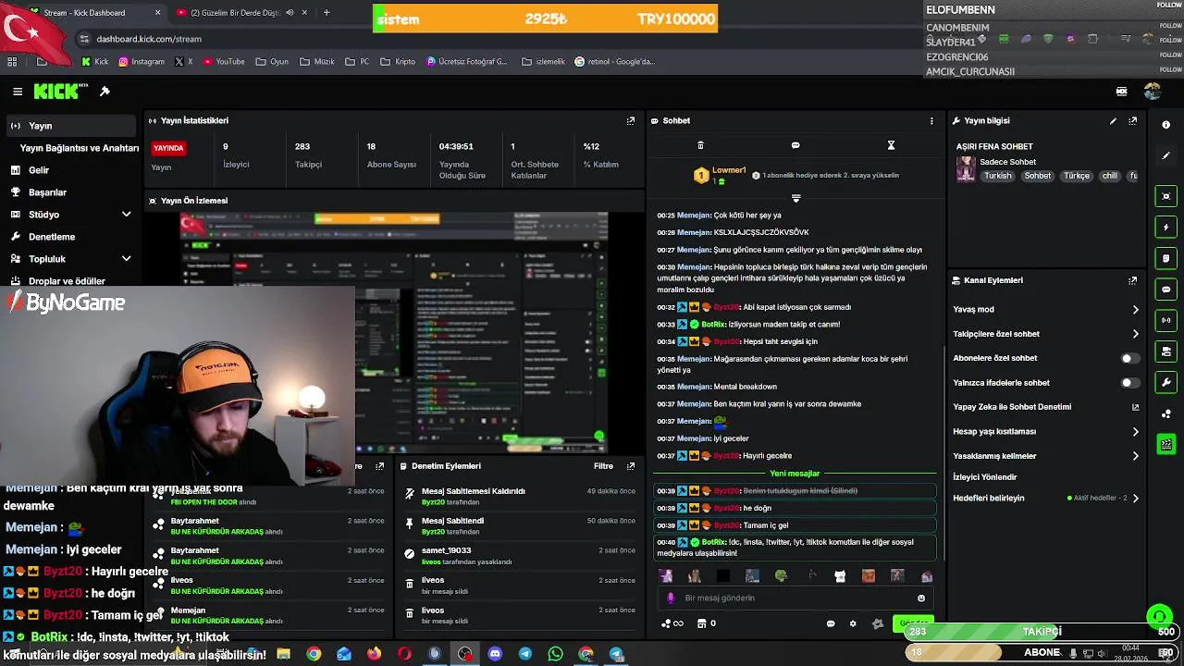Open Yavaş mod options
This screenshot has height=666, width=1184.
(x=1046, y=310)
